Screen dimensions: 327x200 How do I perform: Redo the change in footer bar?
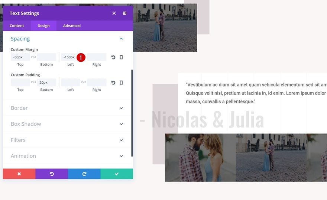click(x=84, y=174)
